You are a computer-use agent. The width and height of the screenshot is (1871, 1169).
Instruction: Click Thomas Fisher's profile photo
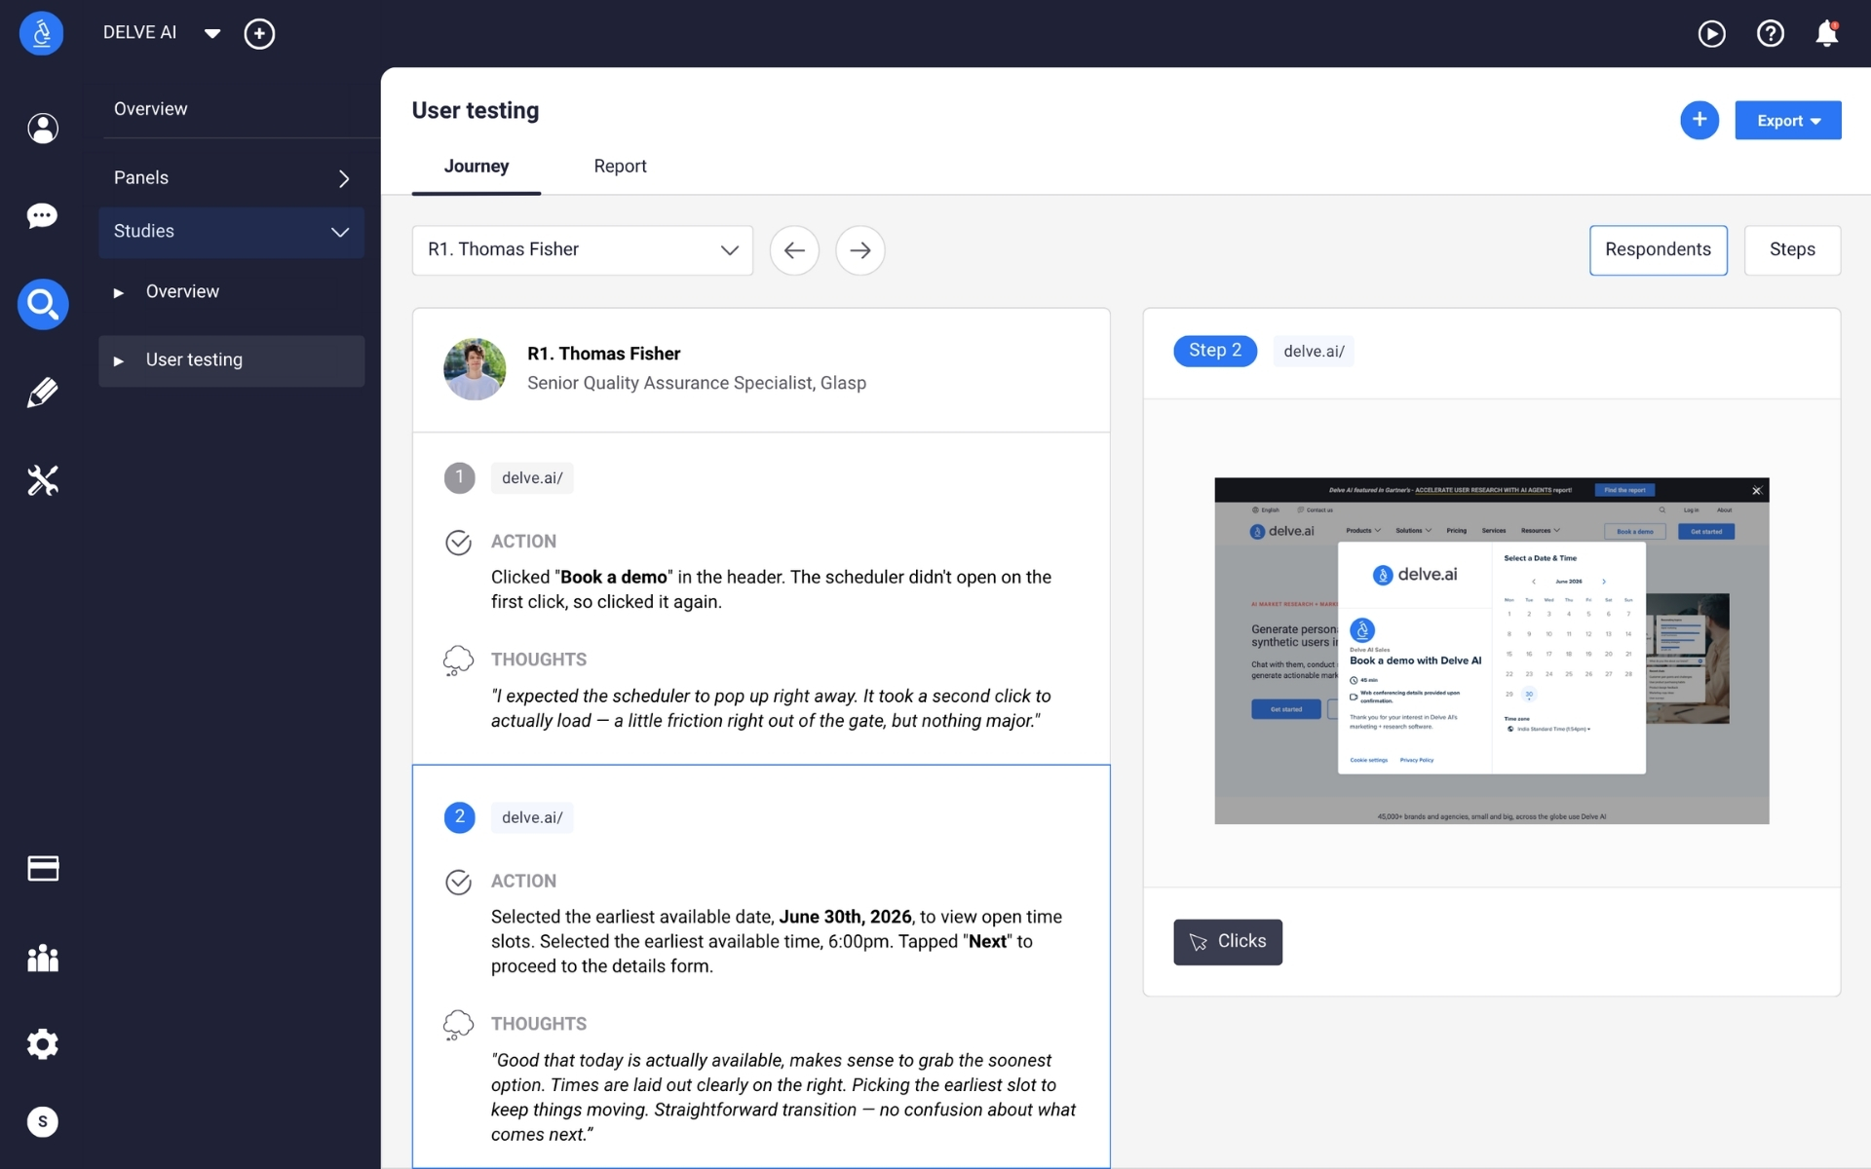point(475,369)
